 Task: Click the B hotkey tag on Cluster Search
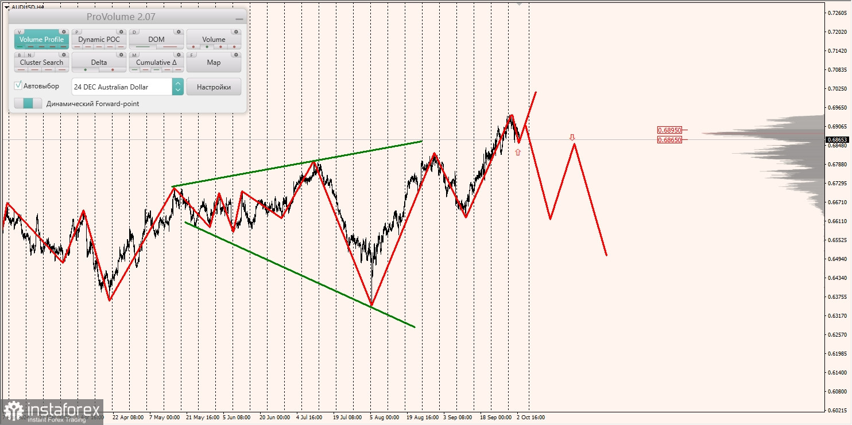20,55
